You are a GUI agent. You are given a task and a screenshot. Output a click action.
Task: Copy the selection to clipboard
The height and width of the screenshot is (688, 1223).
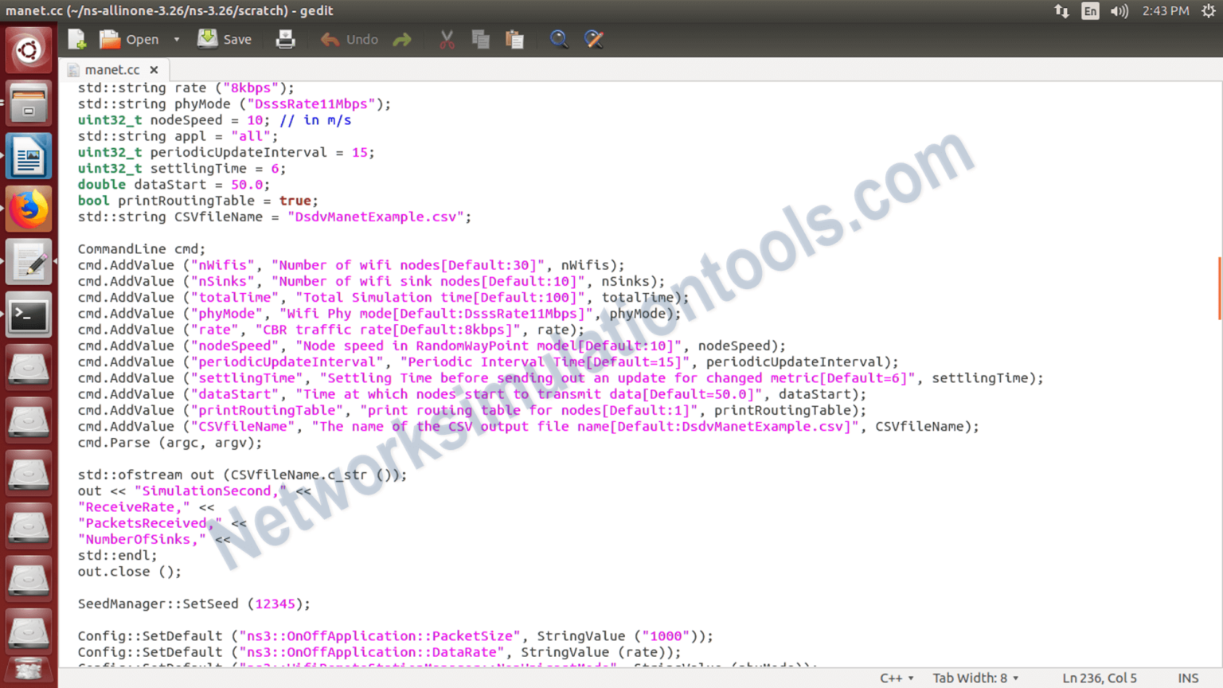tap(480, 38)
